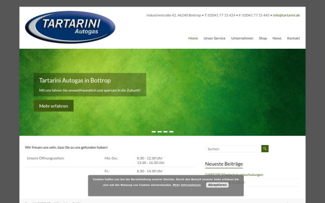Image resolution: width=325 pixels, height=203 pixels.
Task: Click the slide subtitle about umweltfreundlich fahren
Action: point(90,90)
